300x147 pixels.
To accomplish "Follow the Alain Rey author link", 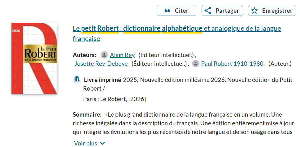I will [122, 55].
